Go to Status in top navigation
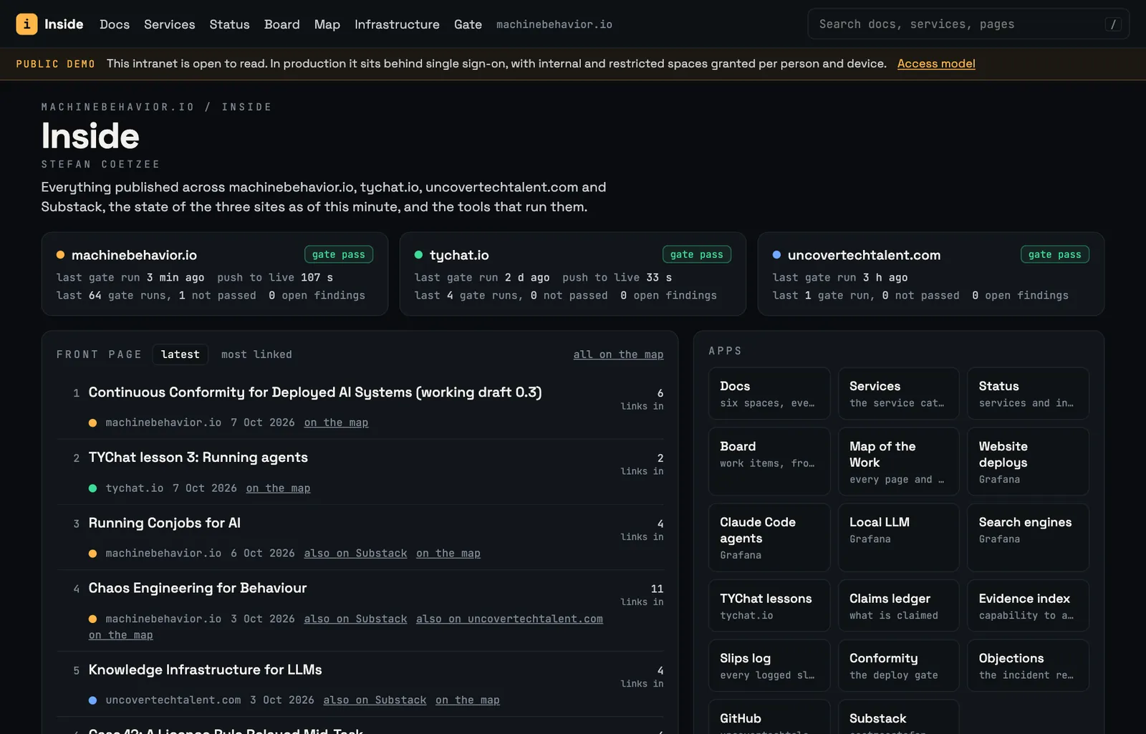This screenshot has height=734, width=1146. [x=229, y=24]
